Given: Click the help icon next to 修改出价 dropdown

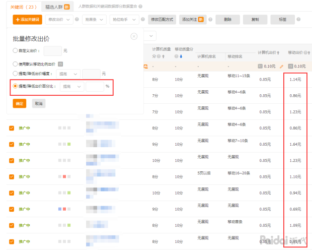Looking at the screenshot, I should [77, 20].
